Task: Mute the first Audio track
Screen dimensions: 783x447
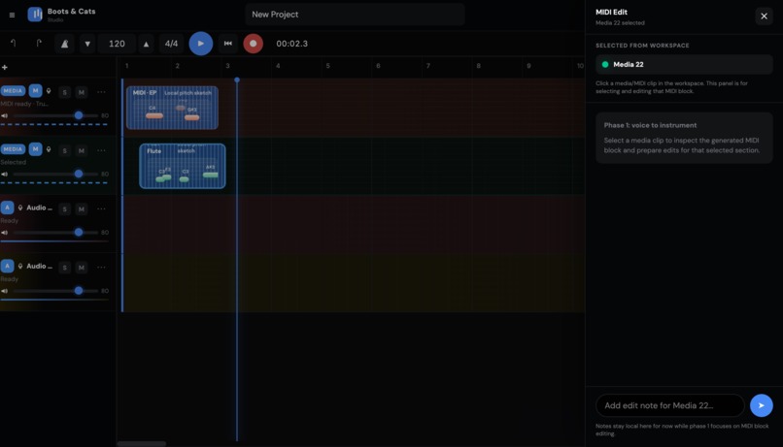Action: pyautogui.click(x=82, y=208)
